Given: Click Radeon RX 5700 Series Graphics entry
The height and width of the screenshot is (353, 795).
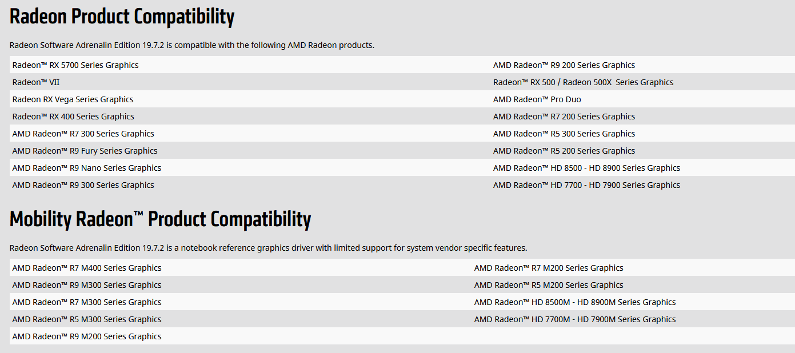Looking at the screenshot, I should [x=75, y=65].
